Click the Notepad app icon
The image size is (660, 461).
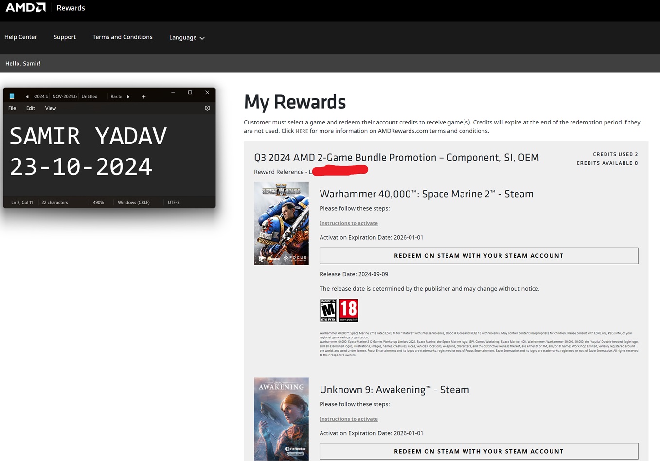pos(12,96)
